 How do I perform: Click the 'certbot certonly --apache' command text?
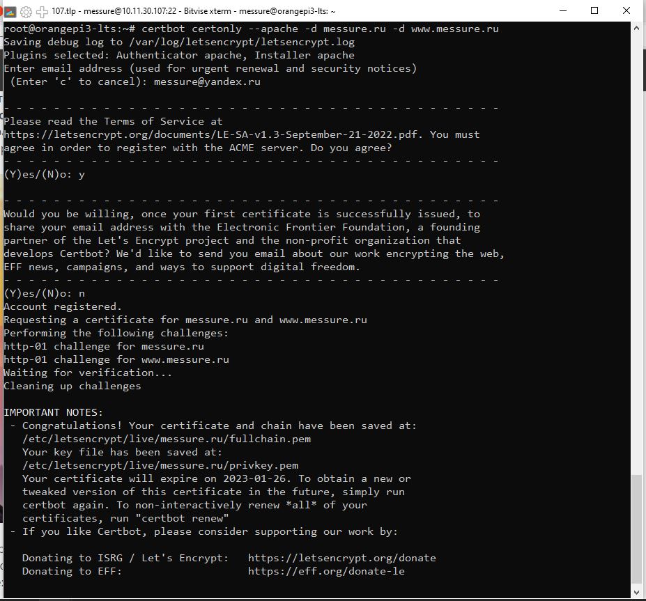(220, 29)
